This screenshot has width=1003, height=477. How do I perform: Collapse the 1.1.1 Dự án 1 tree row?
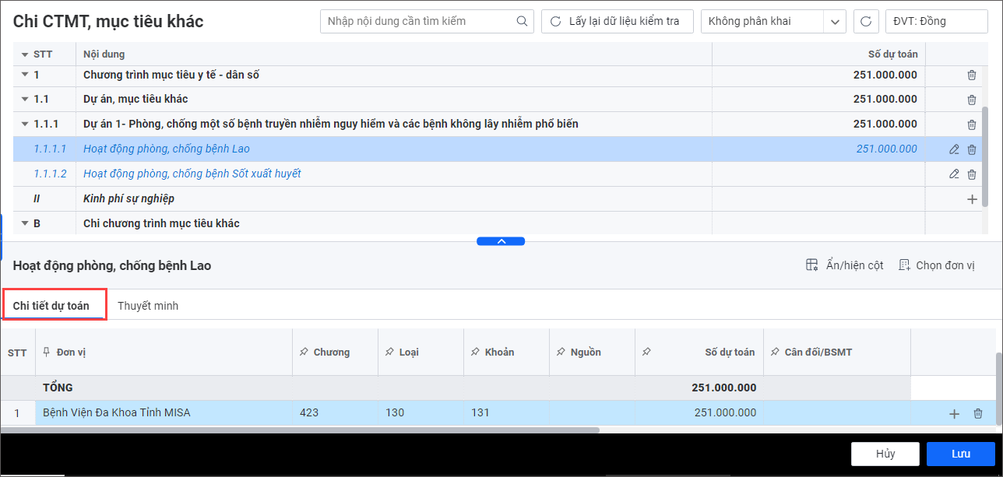[x=24, y=125]
